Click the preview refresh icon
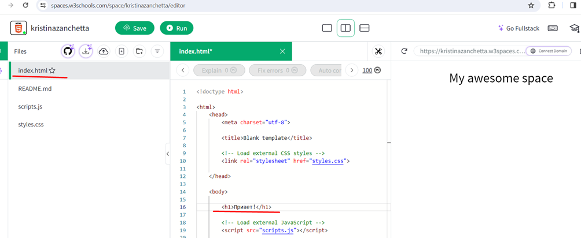This screenshot has height=238, width=581. (x=404, y=51)
